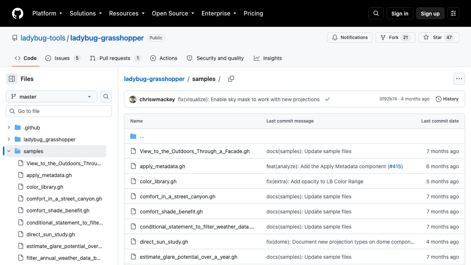The height and width of the screenshot is (265, 471).
Task: Click the .github folder icon in tree
Action: [x=18, y=128]
